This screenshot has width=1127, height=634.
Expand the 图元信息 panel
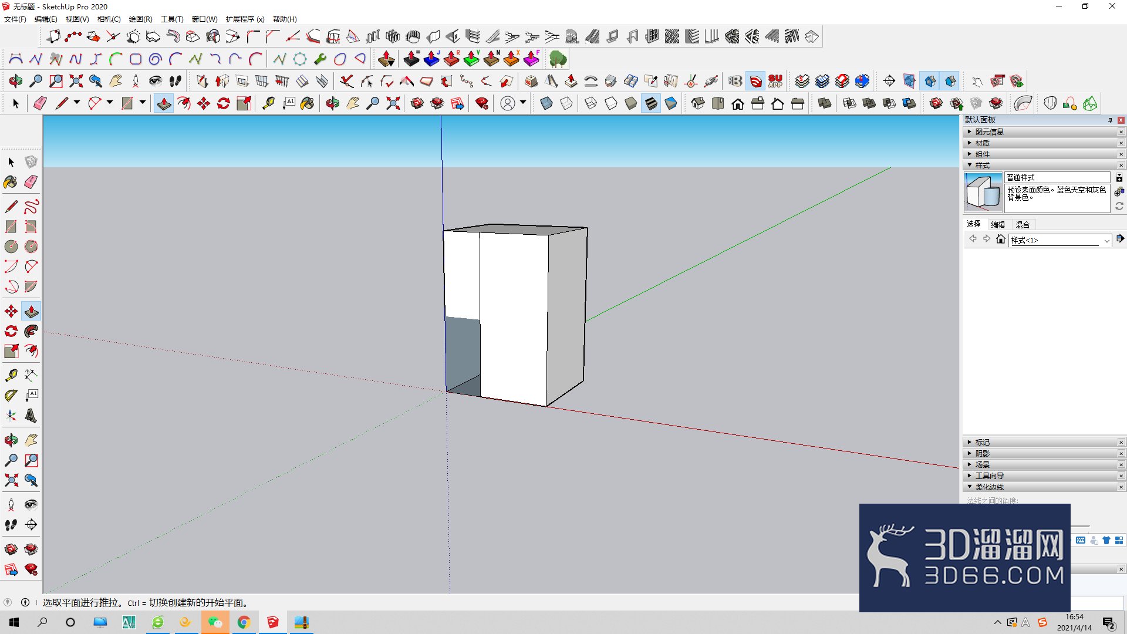click(1040, 131)
